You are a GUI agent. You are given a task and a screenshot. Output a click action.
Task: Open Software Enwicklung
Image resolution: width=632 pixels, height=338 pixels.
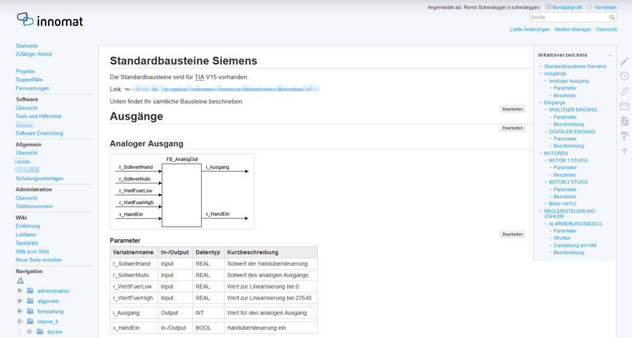tap(39, 133)
